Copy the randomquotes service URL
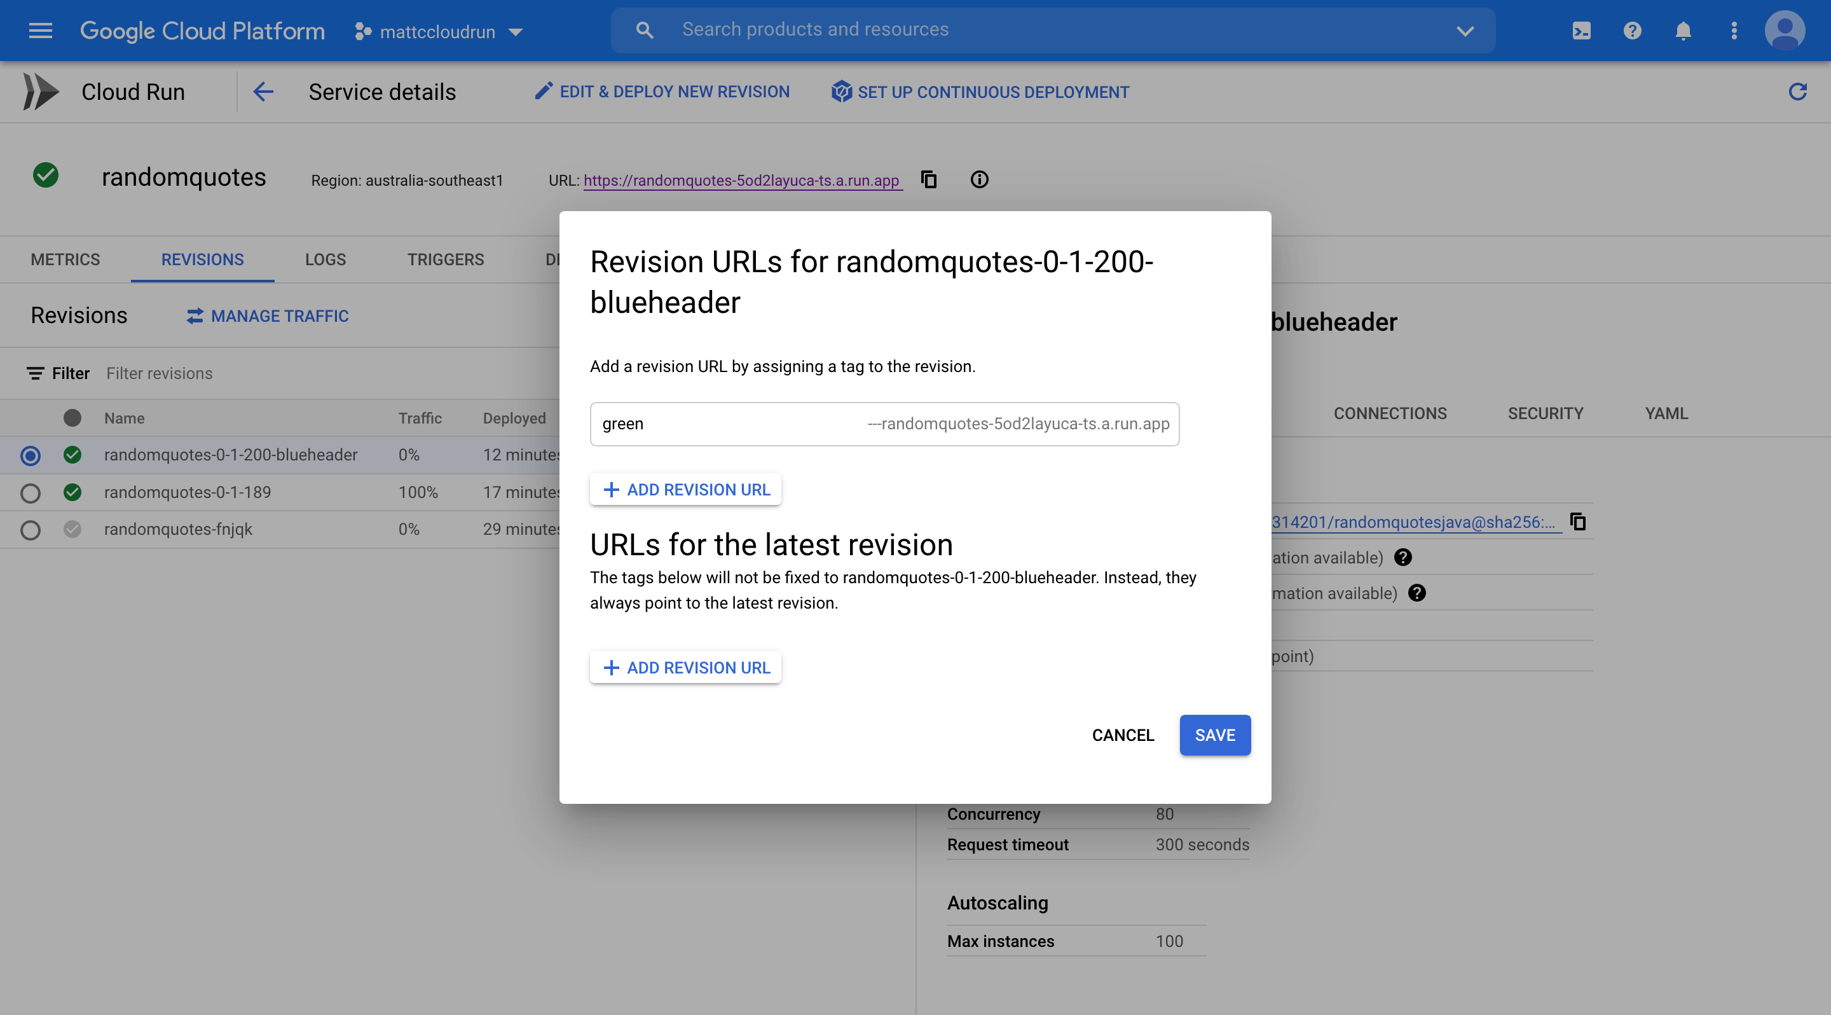Viewport: 1831px width, 1015px height. (928, 179)
